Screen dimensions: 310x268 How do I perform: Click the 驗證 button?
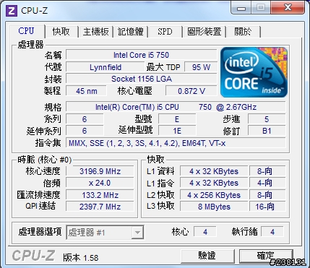coord(207,256)
